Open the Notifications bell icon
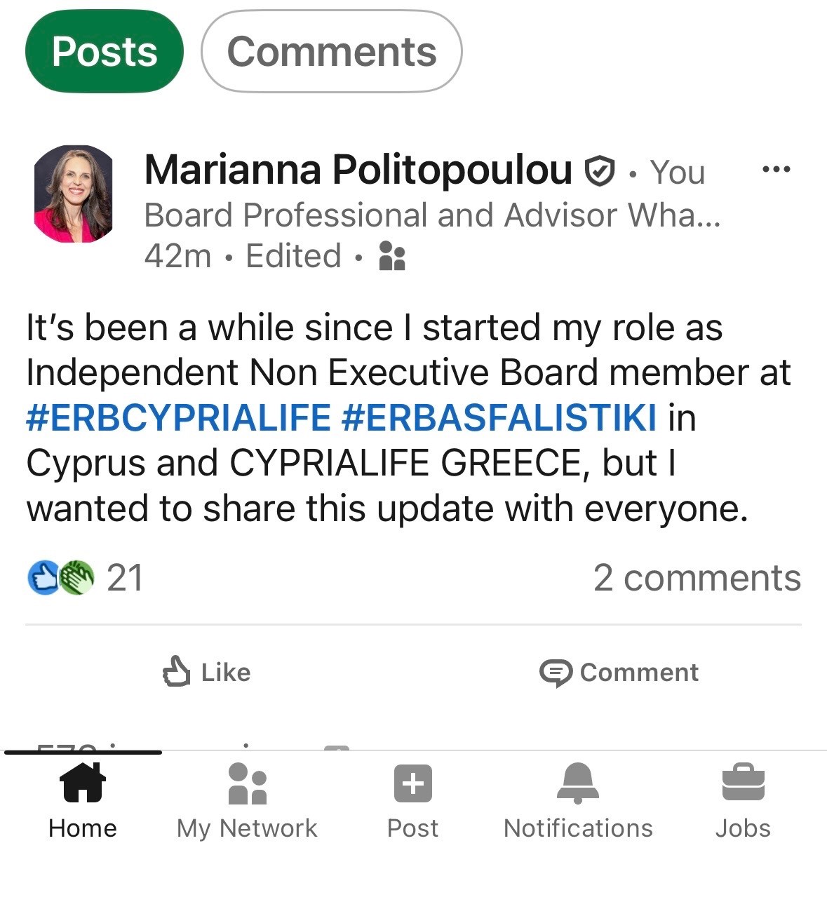Image resolution: width=827 pixels, height=916 pixels. 578,783
